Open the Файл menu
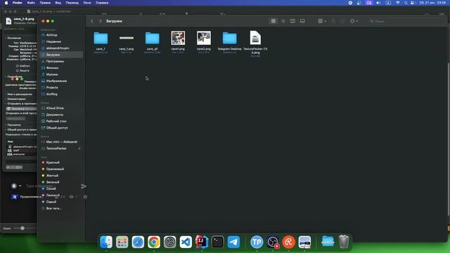 pyautogui.click(x=31, y=3)
